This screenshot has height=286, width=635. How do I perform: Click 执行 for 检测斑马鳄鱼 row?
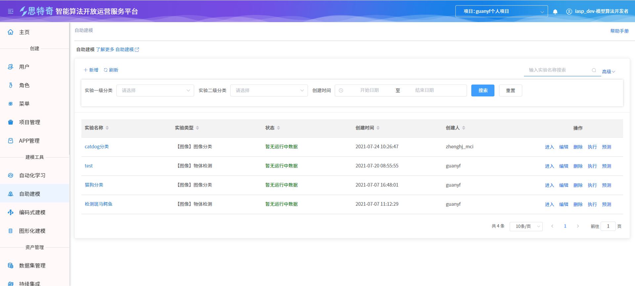pyautogui.click(x=592, y=204)
